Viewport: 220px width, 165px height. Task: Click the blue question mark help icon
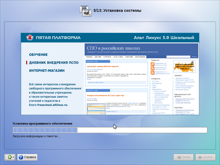(x=21, y=157)
